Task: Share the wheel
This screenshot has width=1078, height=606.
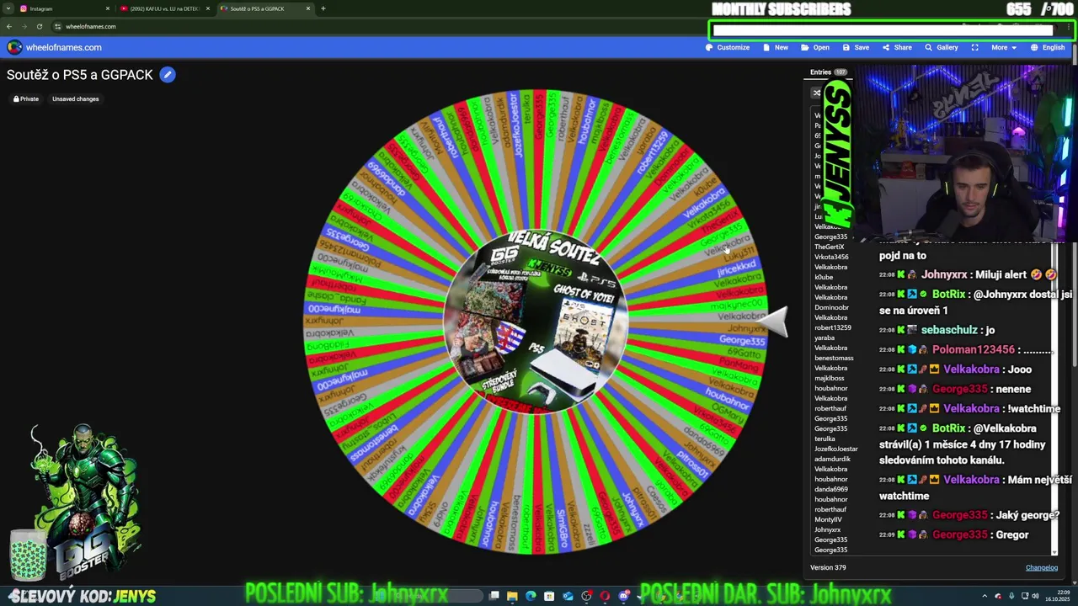Action: point(897,47)
